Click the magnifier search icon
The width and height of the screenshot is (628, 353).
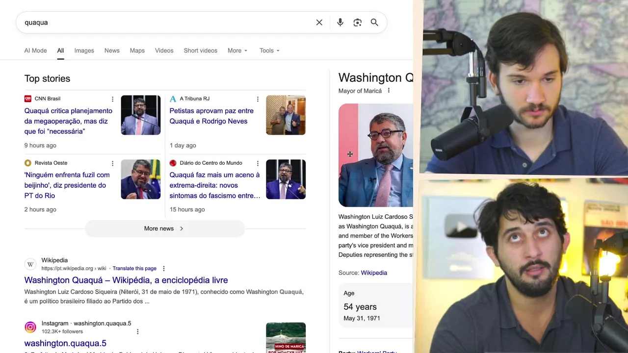pyautogui.click(x=374, y=23)
